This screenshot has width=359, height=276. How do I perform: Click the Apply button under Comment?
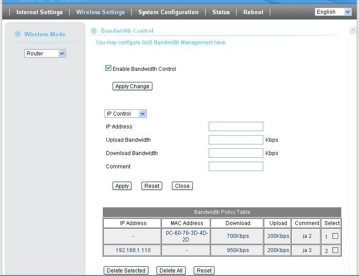pyautogui.click(x=122, y=186)
